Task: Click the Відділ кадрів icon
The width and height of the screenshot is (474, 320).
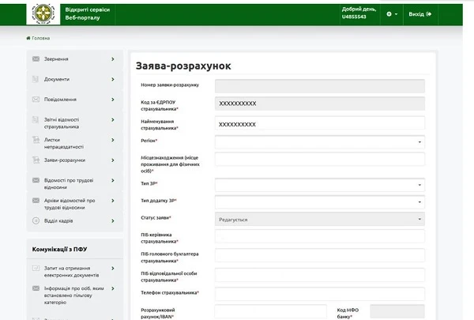Action: coord(36,221)
